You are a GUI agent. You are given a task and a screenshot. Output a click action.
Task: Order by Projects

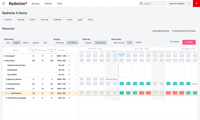coord(88,42)
